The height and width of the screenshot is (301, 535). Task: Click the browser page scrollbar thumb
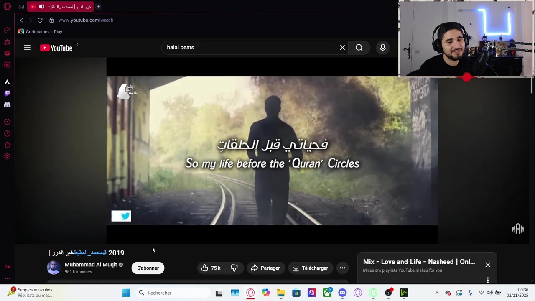tap(532, 85)
